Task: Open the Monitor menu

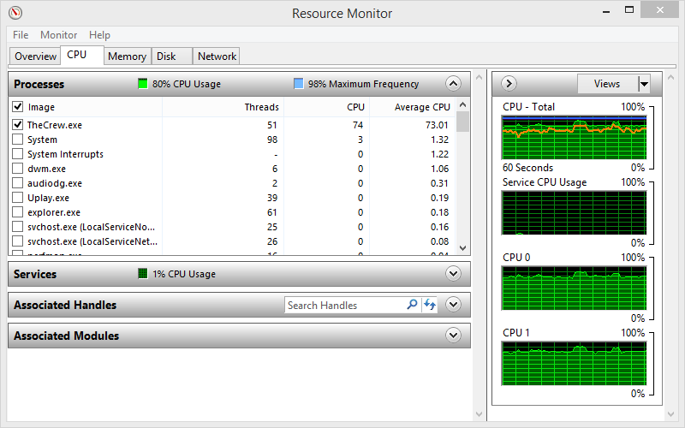Action: point(58,35)
